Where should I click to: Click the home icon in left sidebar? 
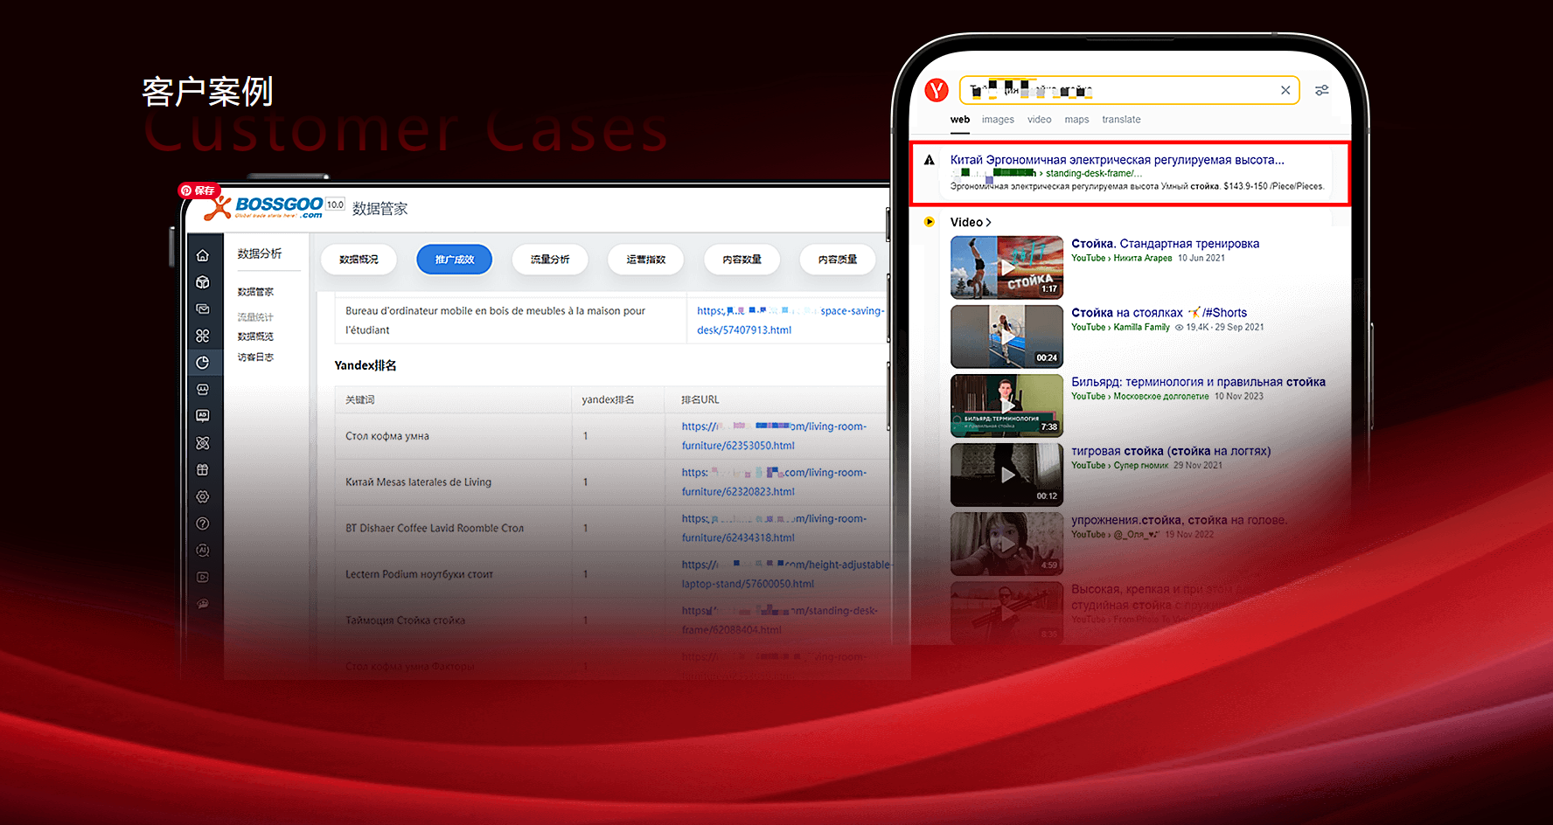(x=203, y=255)
